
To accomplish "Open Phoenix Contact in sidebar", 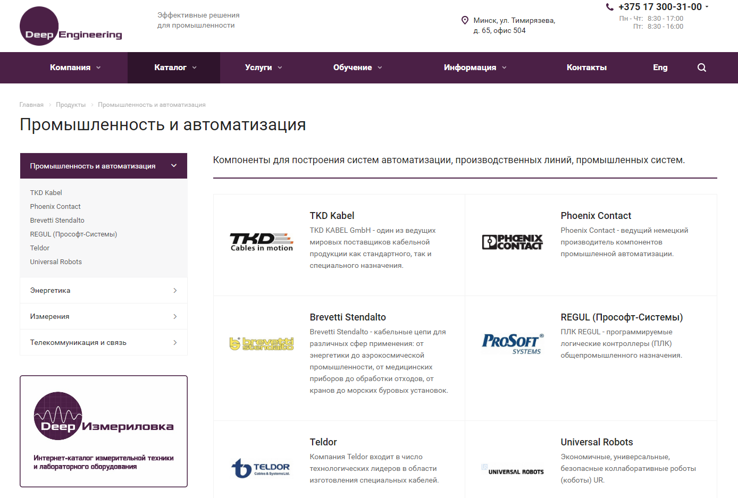I will click(55, 206).
